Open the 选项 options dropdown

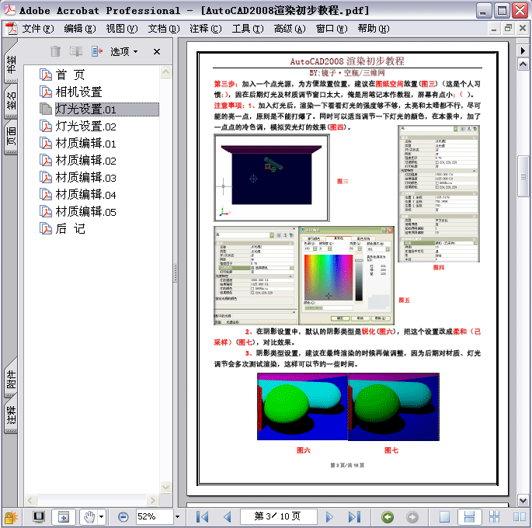tap(123, 51)
